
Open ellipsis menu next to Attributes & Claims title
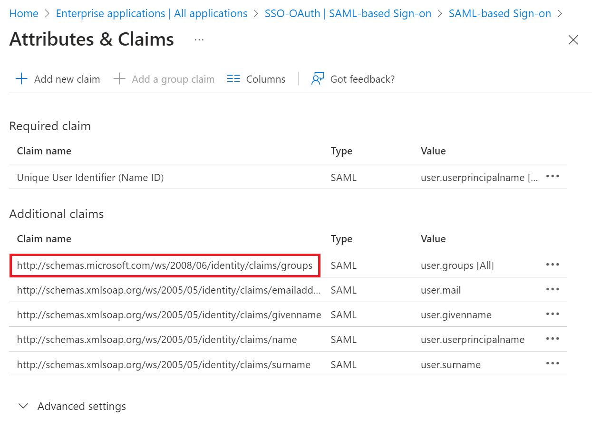point(199,40)
